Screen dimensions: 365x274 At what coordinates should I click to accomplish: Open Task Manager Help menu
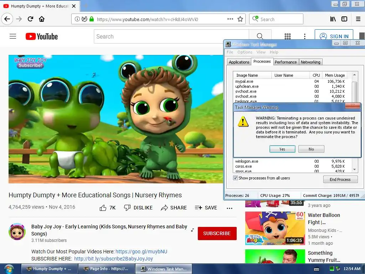click(x=274, y=52)
